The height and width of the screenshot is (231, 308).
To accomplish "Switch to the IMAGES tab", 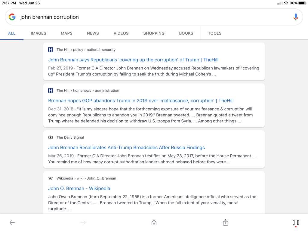I will tap(38, 33).
